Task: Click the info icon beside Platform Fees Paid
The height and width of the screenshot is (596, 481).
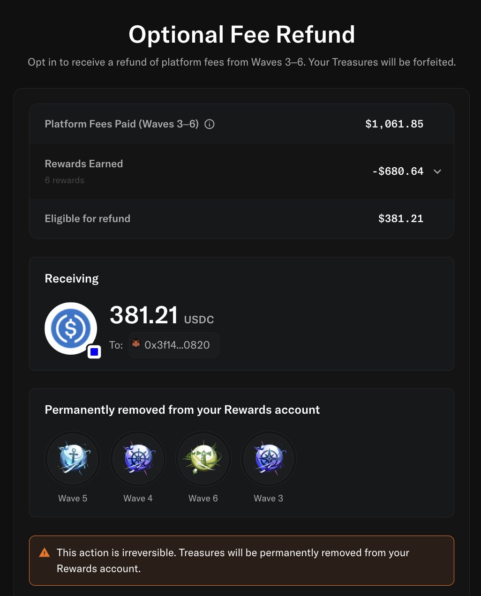Action: [210, 124]
